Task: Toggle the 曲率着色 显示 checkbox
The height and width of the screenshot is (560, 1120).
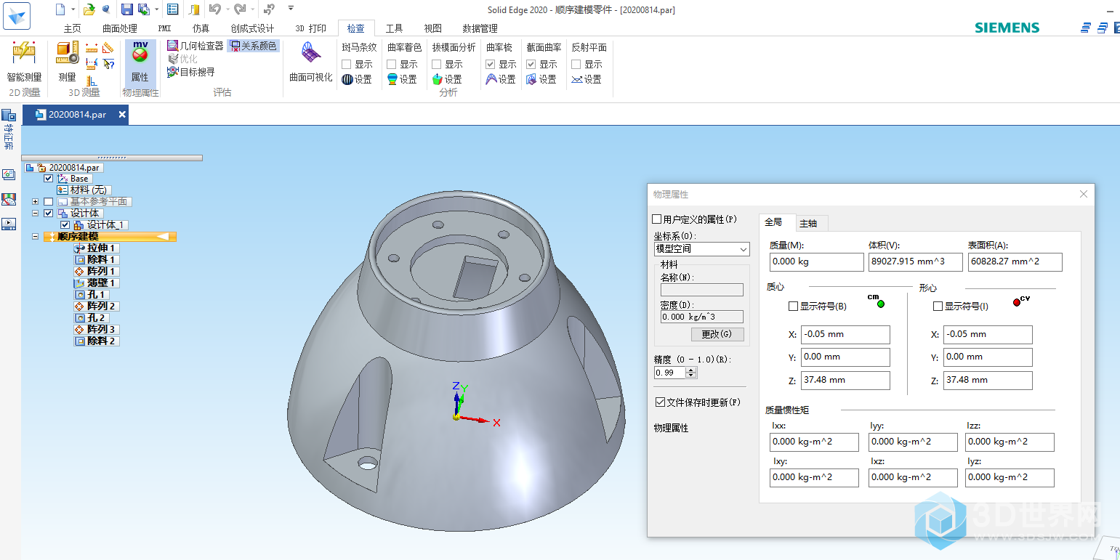Action: [392, 65]
